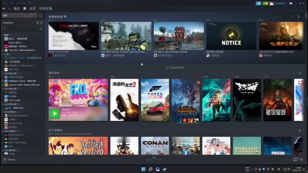Select Grounded in the game list
308x173 pixels.
coord(13,139)
